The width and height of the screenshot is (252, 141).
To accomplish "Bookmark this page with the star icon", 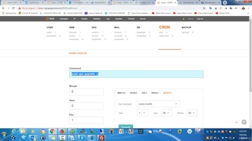I will coord(204,8).
